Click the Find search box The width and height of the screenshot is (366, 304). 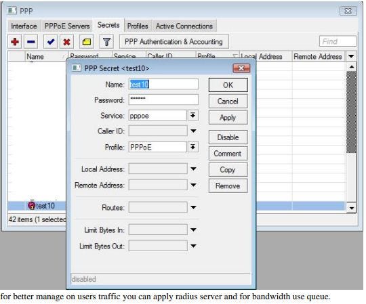[x=338, y=41]
